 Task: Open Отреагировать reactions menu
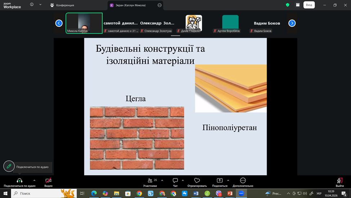pyautogui.click(x=197, y=182)
